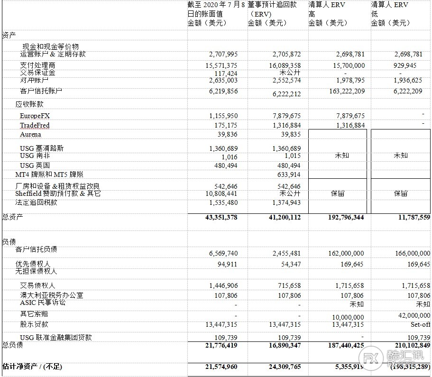Image resolution: width=432 pixels, height=377 pixels.
Task: Select the value 16,089,358
Action: pyautogui.click(x=285, y=65)
